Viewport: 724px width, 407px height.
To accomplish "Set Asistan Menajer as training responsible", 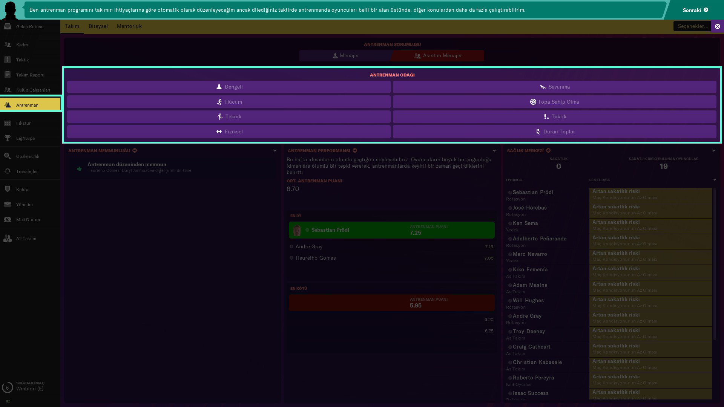I will point(438,56).
